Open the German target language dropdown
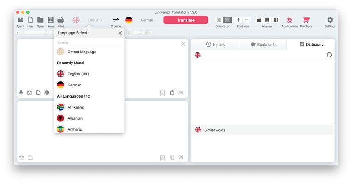Screen dimensions: 352x184 pyautogui.click(x=148, y=20)
